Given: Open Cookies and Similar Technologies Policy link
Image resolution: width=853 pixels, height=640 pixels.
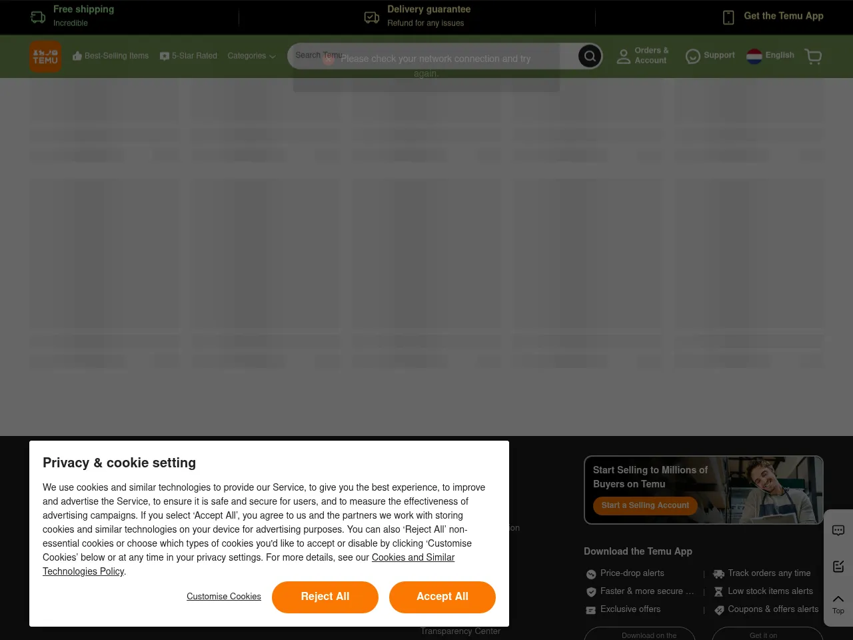Looking at the screenshot, I should click(413, 558).
